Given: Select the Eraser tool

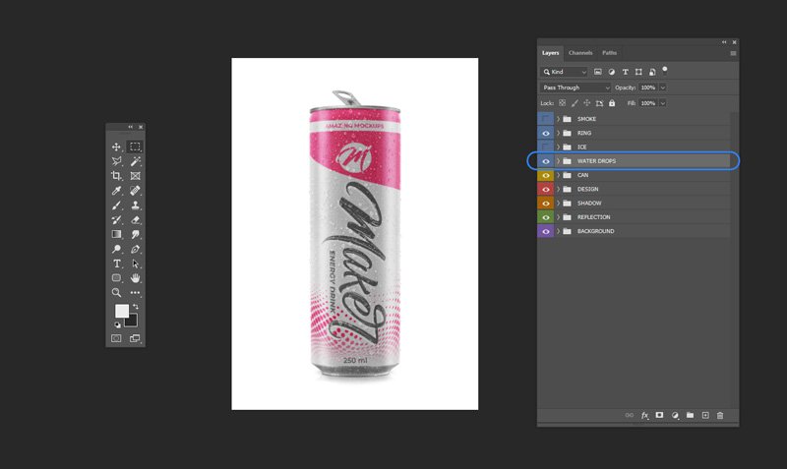Looking at the screenshot, I should pyautogui.click(x=135, y=219).
